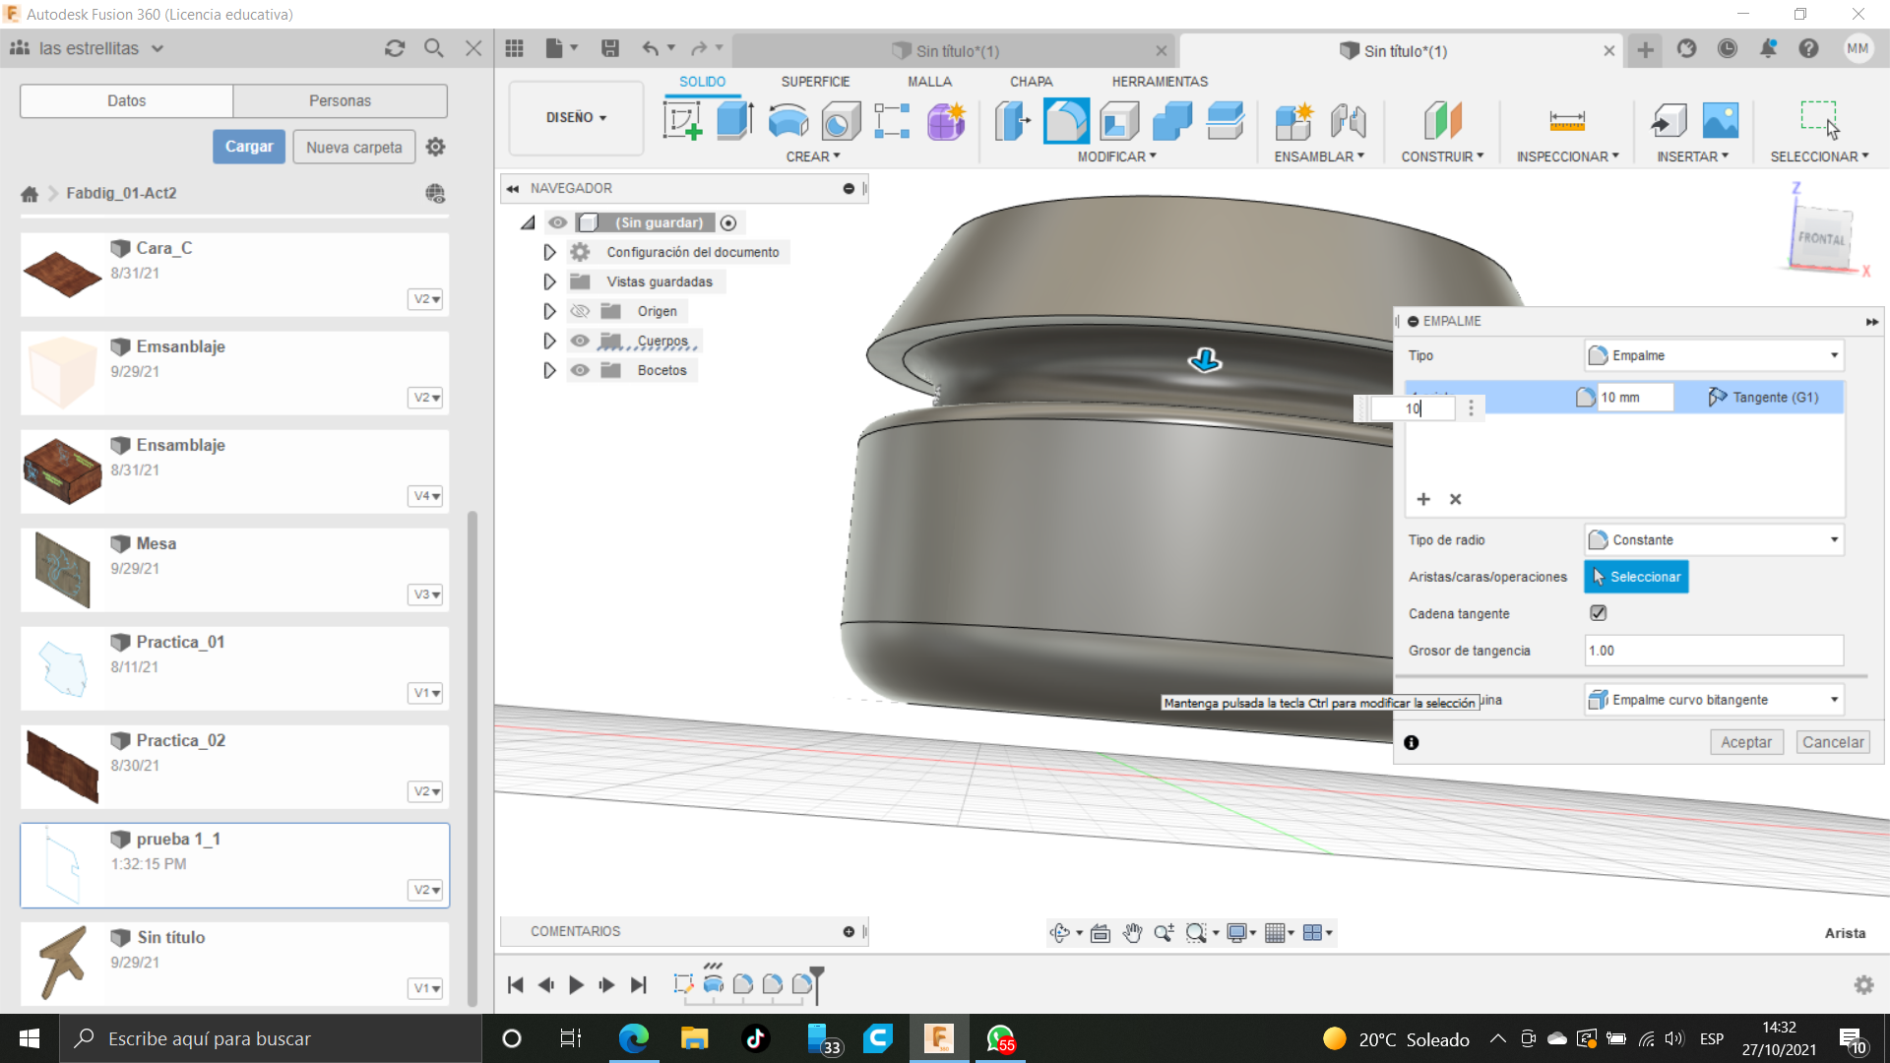Click the Pan hand icon in navigation bar
This screenshot has height=1063, width=1890.
[1132, 933]
